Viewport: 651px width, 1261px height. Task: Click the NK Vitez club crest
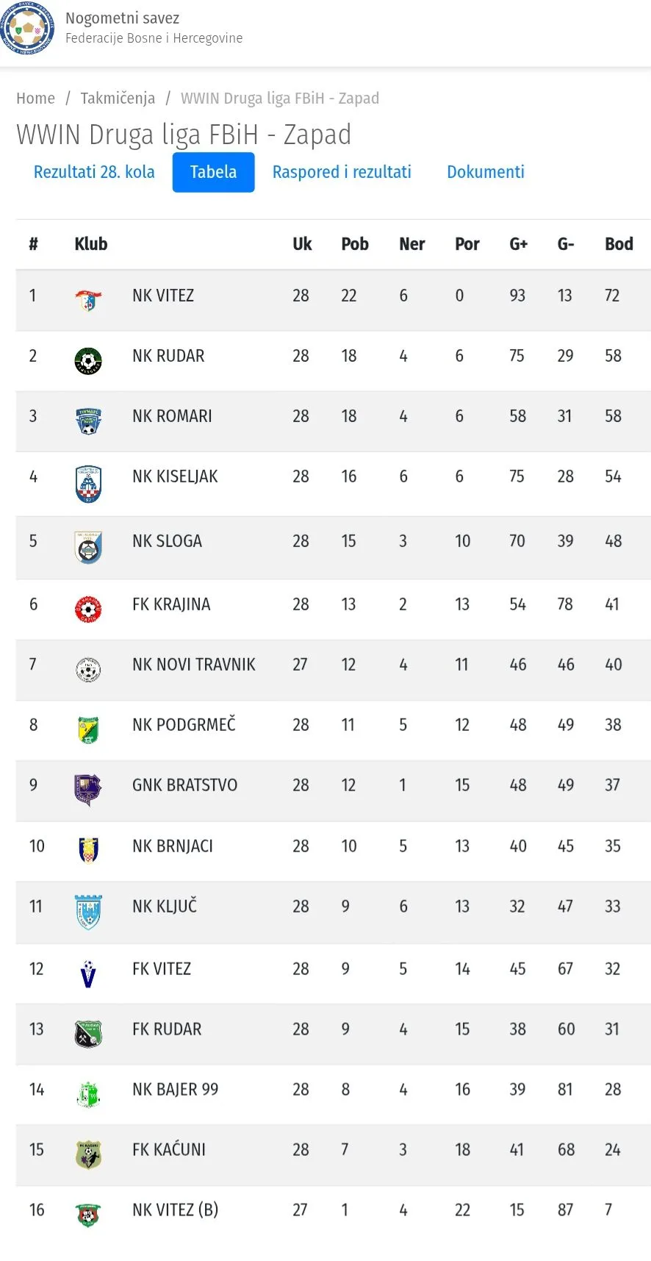click(x=88, y=300)
